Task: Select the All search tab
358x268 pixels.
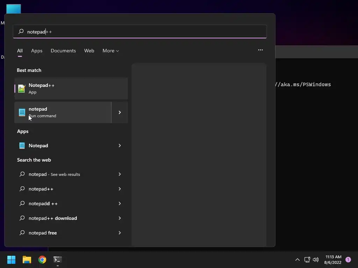Action: 20,51
